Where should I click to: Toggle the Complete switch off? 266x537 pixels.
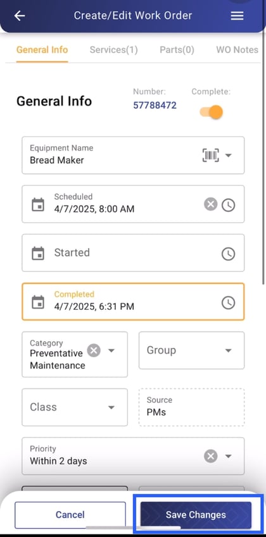[212, 112]
